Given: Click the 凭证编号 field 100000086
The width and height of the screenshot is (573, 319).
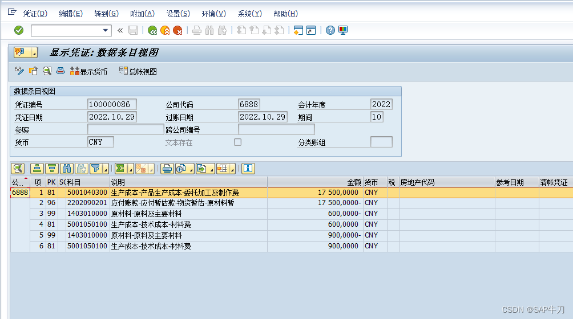Looking at the screenshot, I should [x=112, y=104].
